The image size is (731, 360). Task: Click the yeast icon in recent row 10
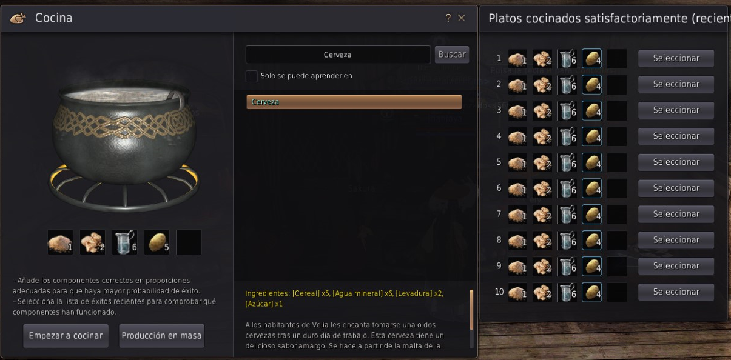(542, 292)
